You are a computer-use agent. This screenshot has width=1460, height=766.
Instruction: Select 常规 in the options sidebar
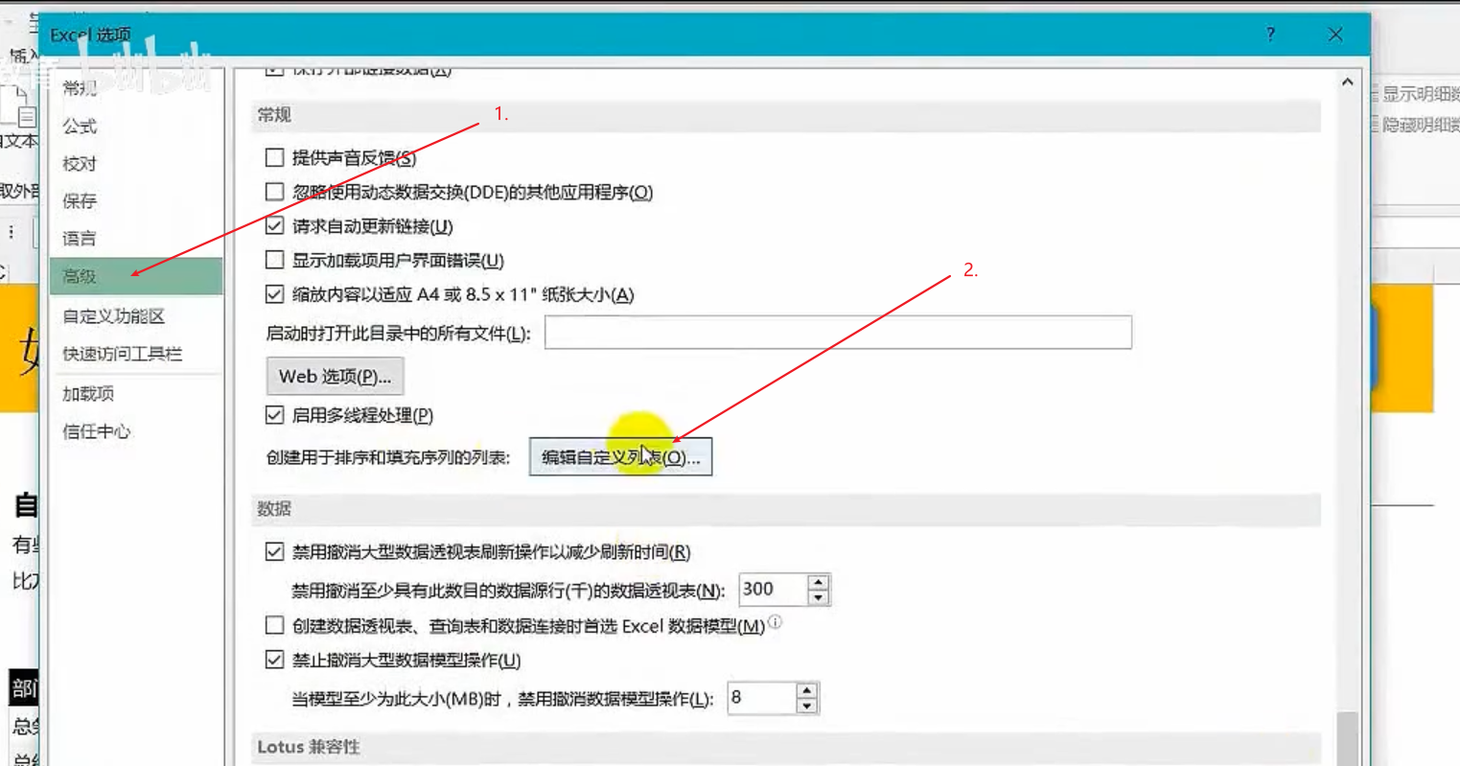click(80, 88)
